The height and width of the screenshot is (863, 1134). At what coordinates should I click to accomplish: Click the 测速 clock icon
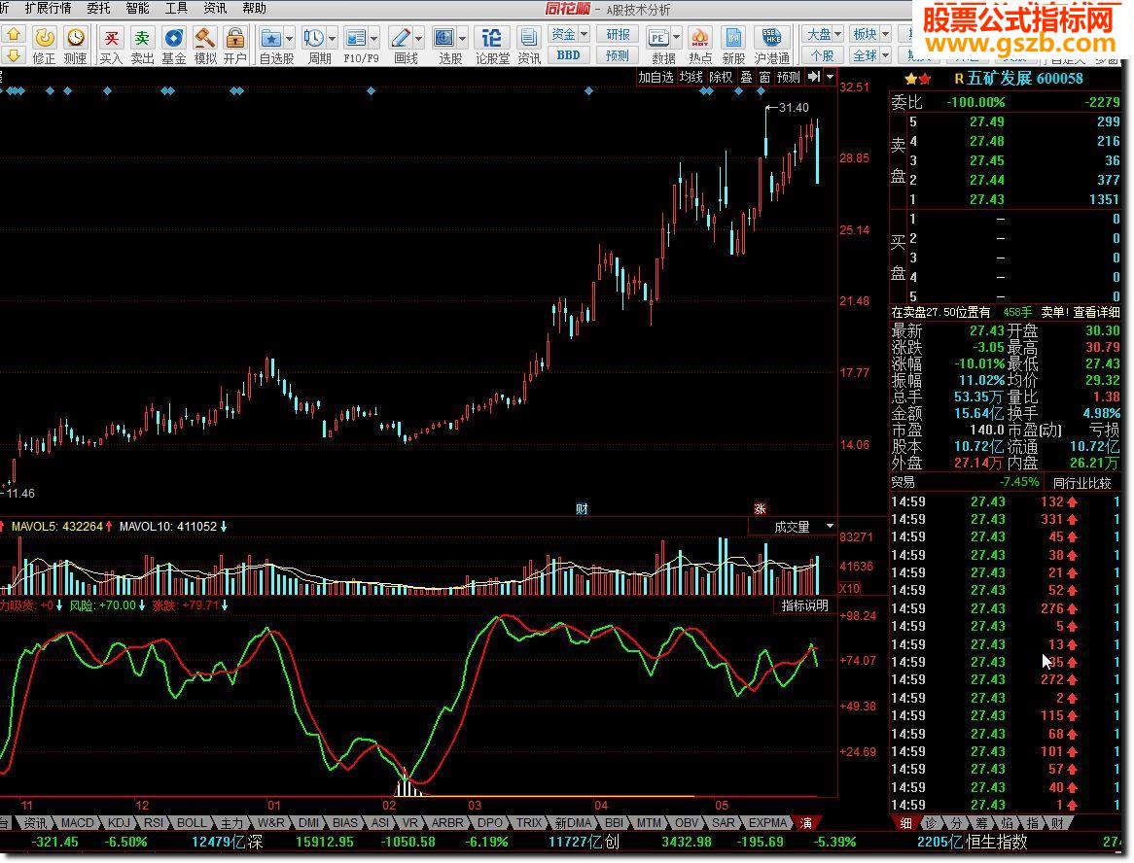tap(75, 38)
